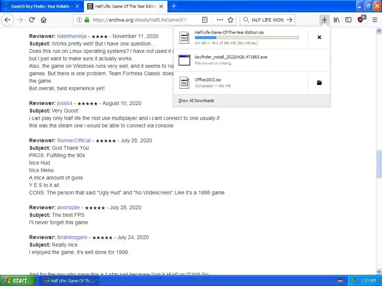This screenshot has height=286, width=382.
Task: Click the 'Subject: The best FPS' line
Action: click(x=57, y=215)
